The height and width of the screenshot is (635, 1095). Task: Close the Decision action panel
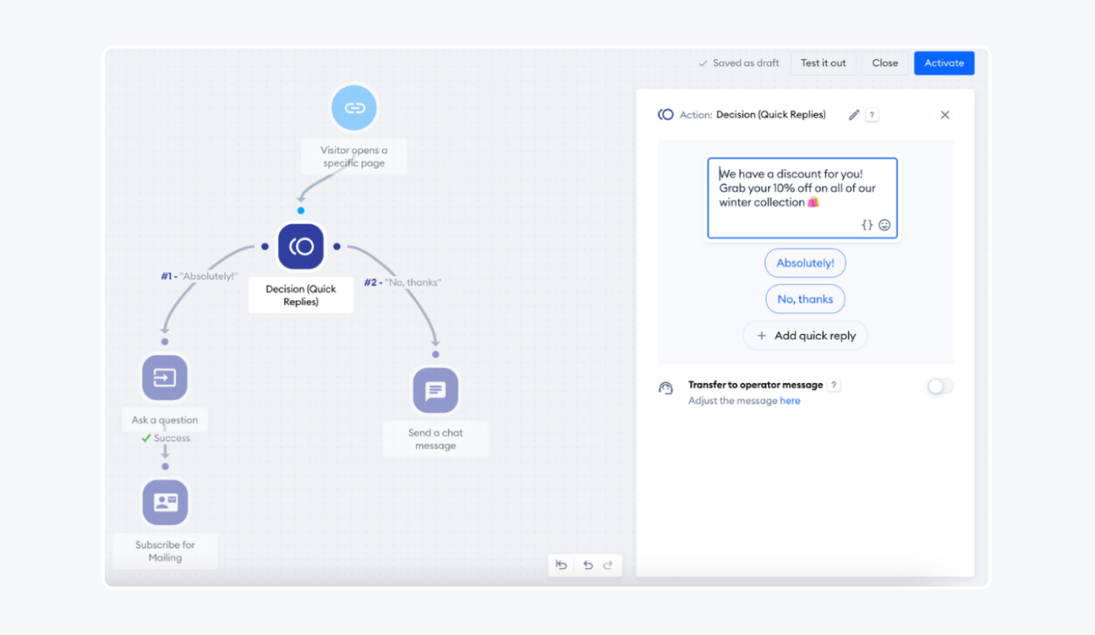click(944, 114)
